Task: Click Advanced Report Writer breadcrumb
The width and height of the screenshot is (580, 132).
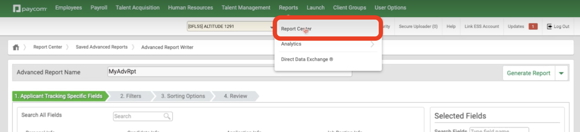Action: click(167, 47)
